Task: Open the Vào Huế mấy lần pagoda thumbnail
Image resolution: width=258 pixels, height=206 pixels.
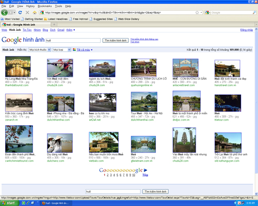Action: click(x=184, y=140)
